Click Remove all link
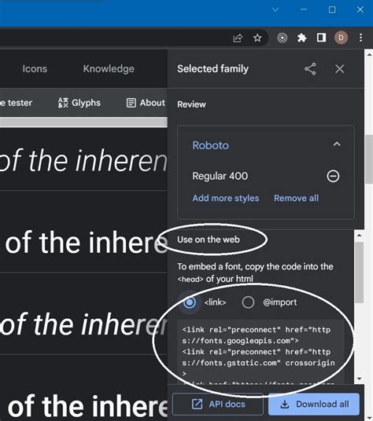The height and width of the screenshot is (421, 373). pyautogui.click(x=296, y=198)
